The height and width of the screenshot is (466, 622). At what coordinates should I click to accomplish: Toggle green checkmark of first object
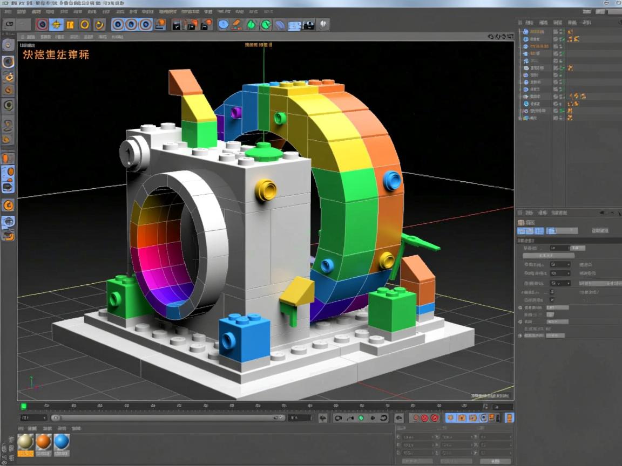(562, 32)
